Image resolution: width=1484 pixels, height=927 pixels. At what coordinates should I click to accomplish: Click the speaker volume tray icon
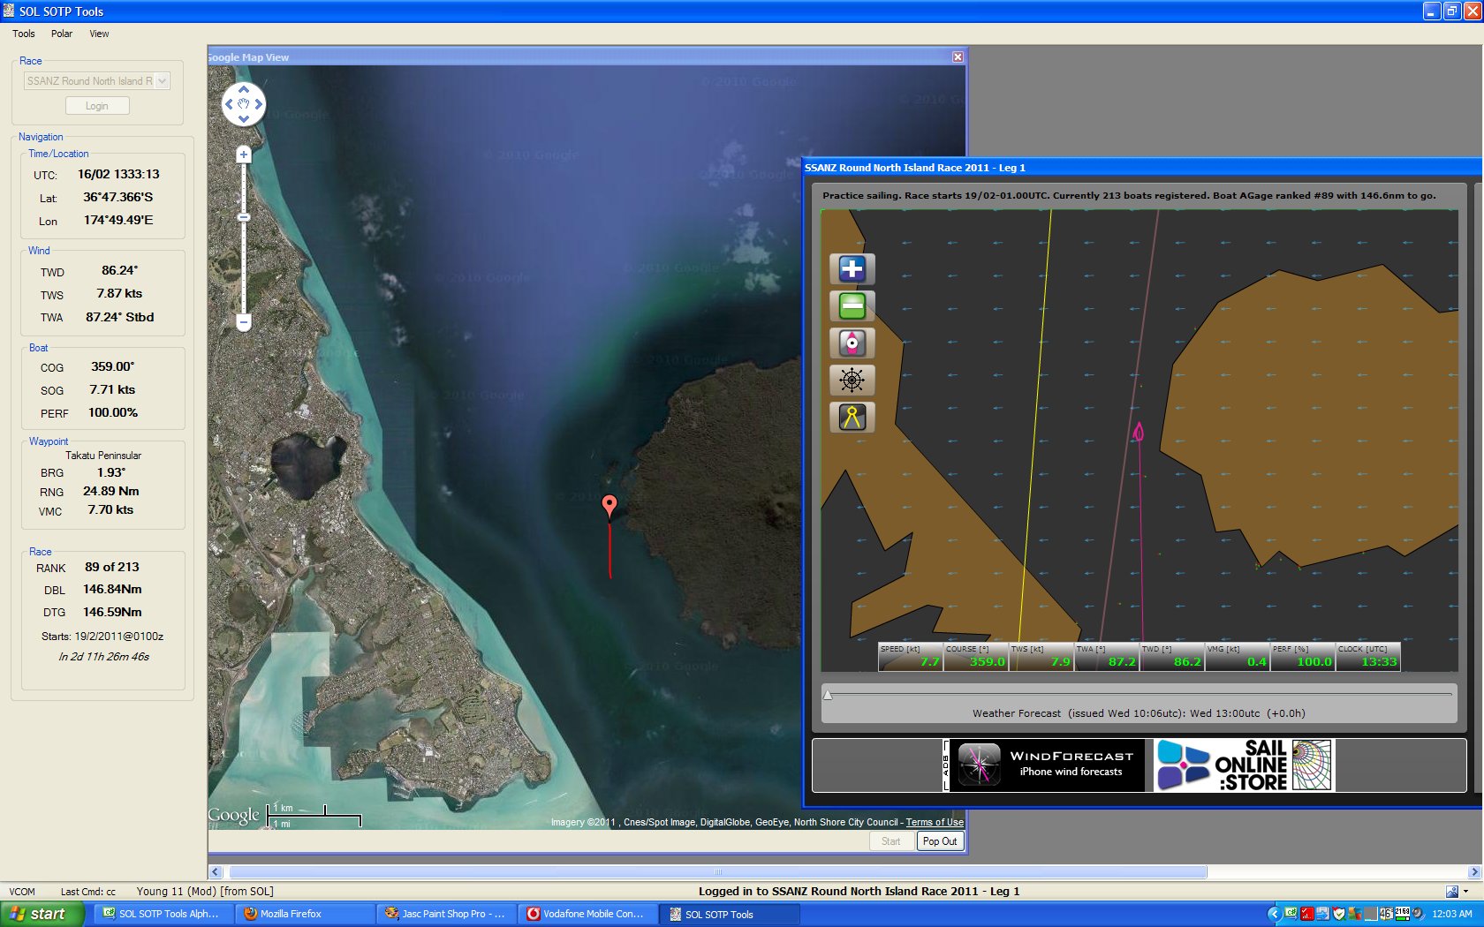1418,914
